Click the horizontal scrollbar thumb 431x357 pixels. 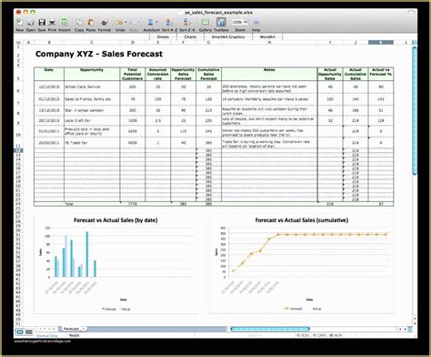pos(270,329)
